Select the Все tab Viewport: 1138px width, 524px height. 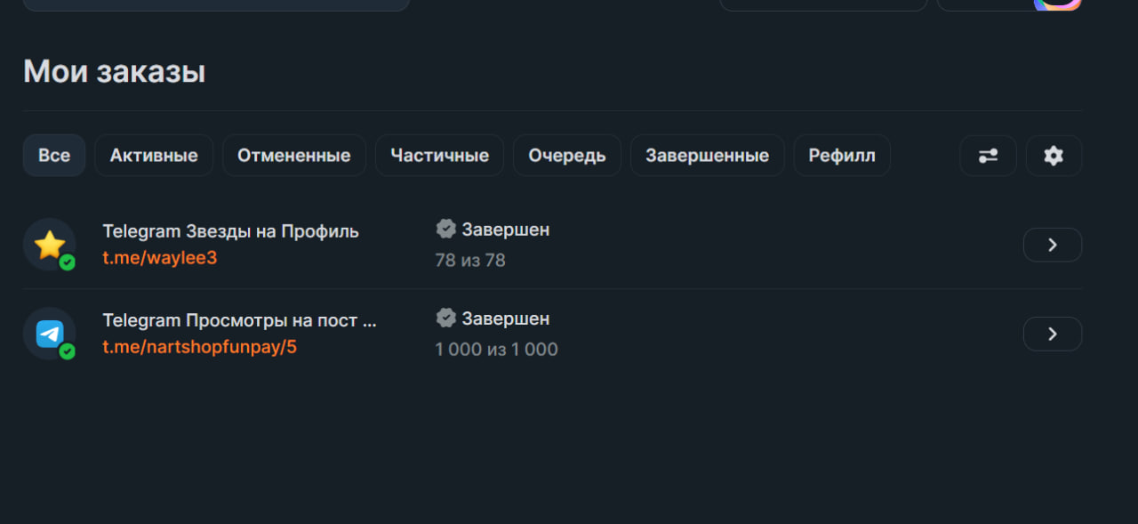(x=54, y=156)
